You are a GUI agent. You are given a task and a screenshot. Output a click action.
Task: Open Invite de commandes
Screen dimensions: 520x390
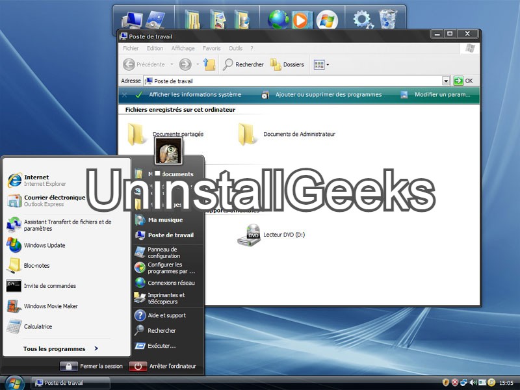[x=42, y=286]
